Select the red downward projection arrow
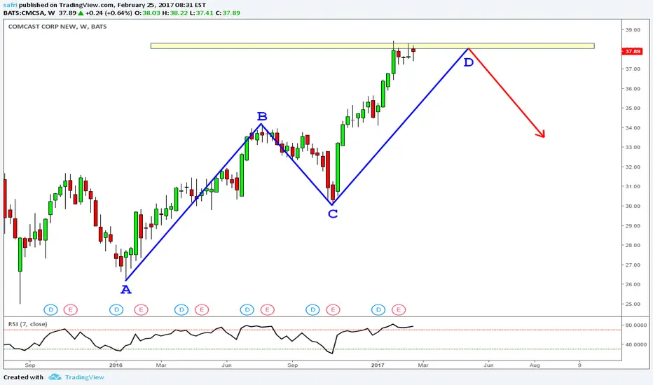Image resolution: width=653 pixels, height=385 pixels. tap(507, 92)
